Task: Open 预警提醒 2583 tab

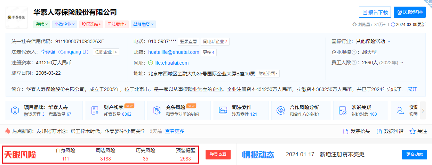Action: 185,155
